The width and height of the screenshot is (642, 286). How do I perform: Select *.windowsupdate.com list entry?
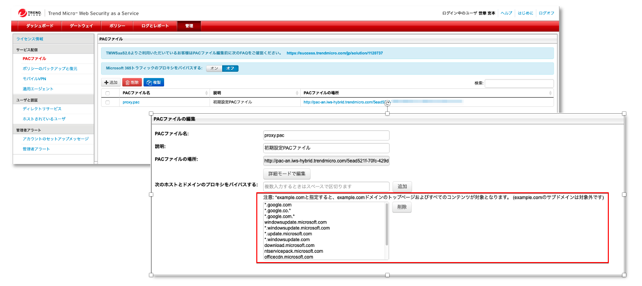(x=287, y=240)
